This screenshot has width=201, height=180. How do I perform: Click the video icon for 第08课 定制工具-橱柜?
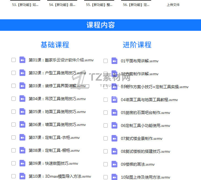click(x=23, y=150)
